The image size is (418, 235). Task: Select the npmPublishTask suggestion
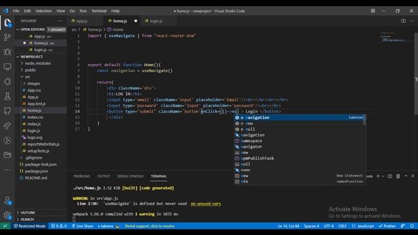click(x=298, y=158)
